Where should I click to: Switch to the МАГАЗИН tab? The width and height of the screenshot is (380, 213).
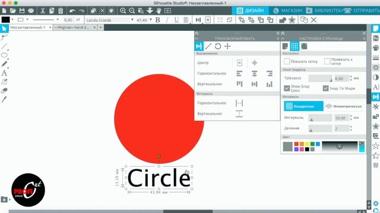[287, 11]
